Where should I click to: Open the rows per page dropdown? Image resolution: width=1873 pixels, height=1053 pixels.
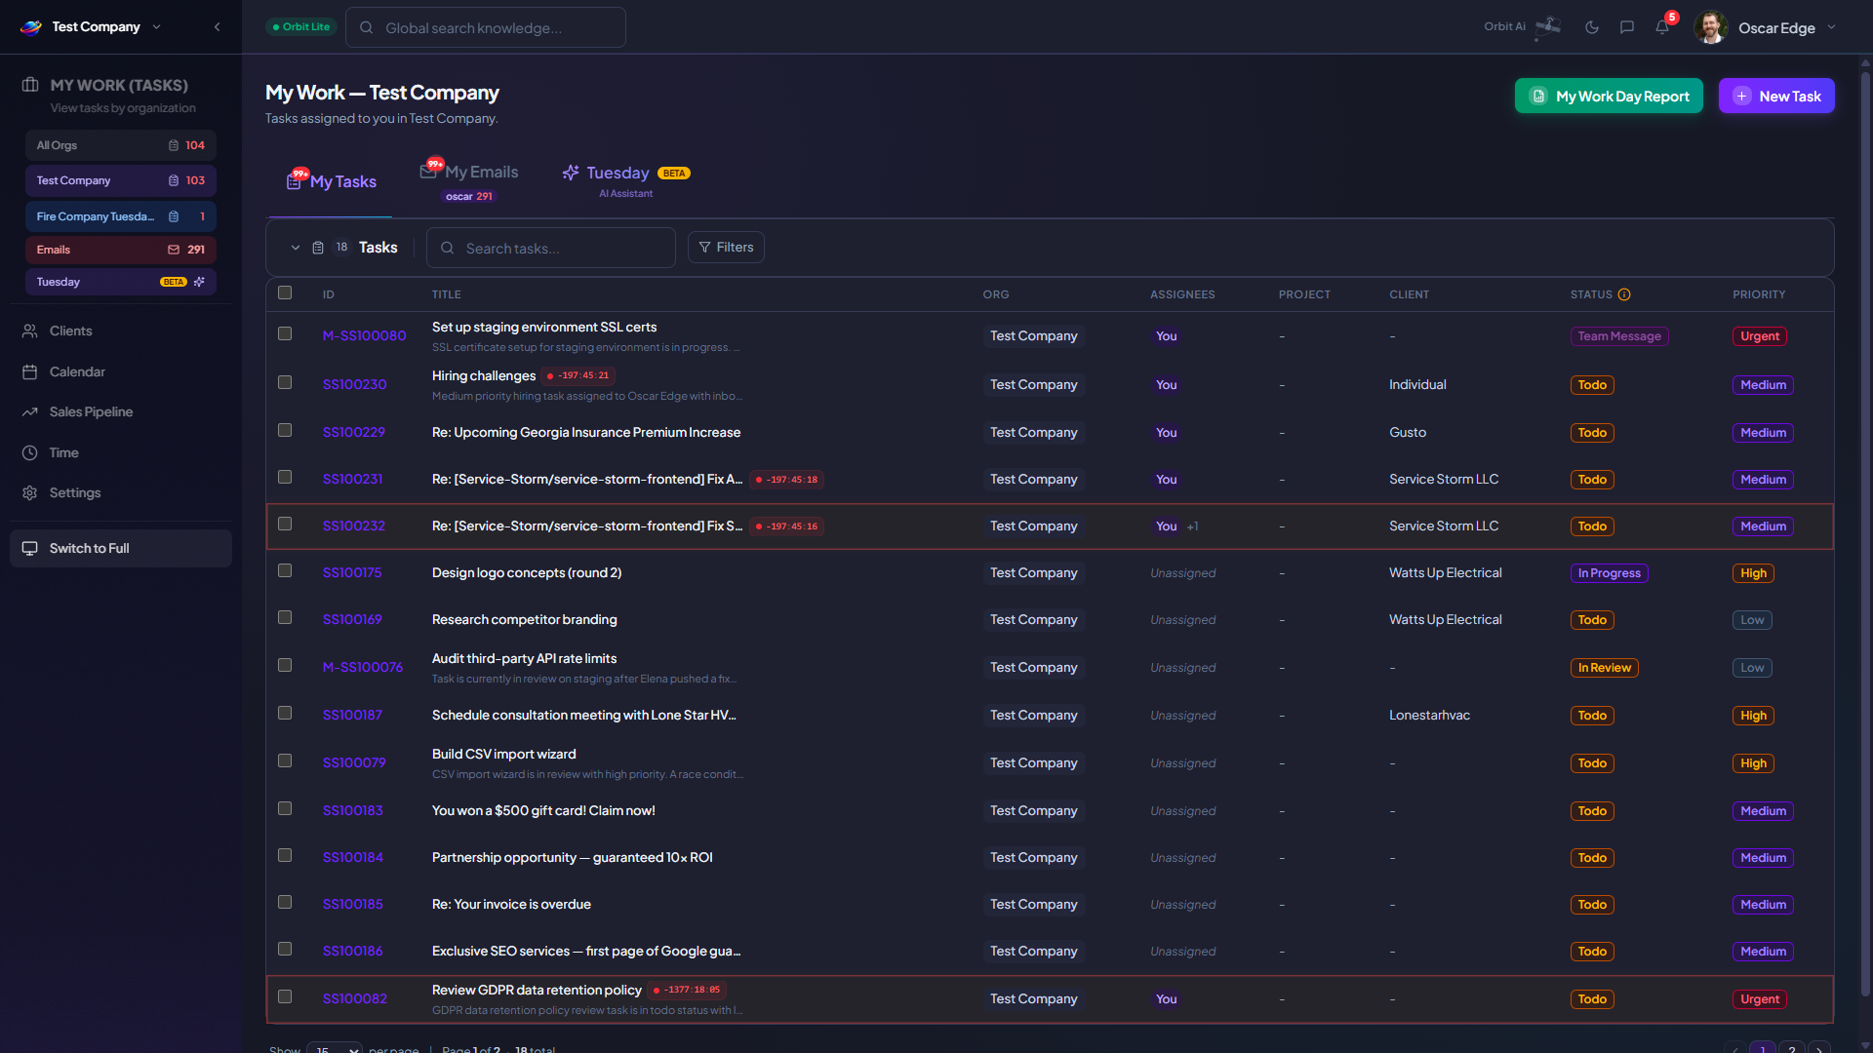point(335,1049)
